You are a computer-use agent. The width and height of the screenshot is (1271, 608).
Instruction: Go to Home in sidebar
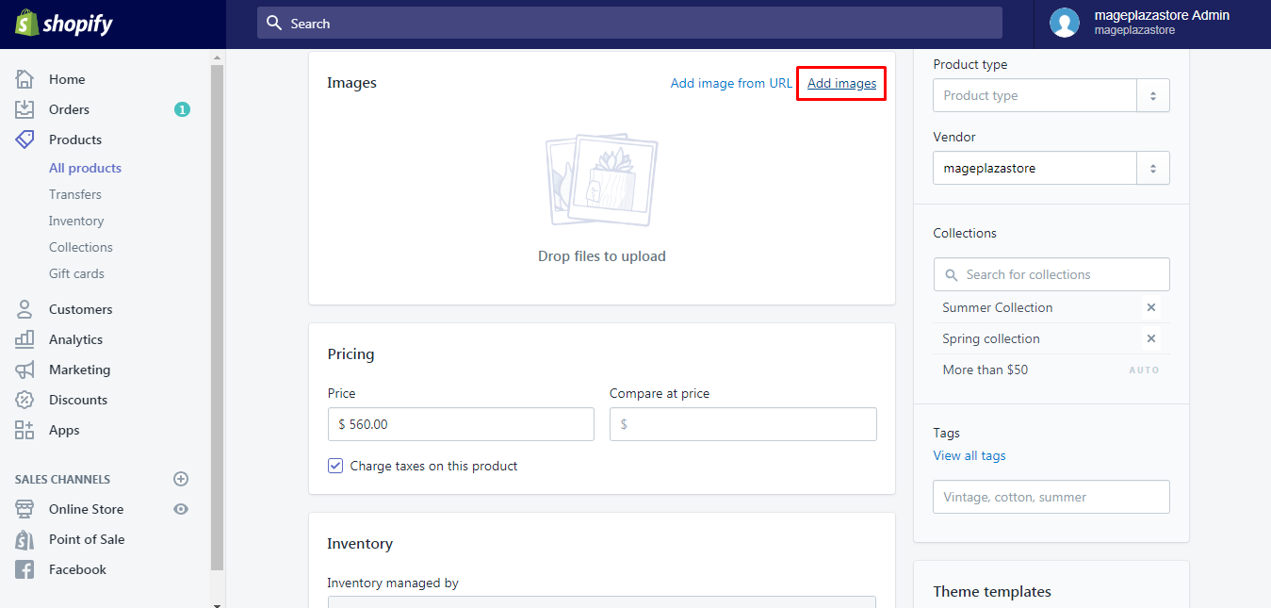point(67,79)
